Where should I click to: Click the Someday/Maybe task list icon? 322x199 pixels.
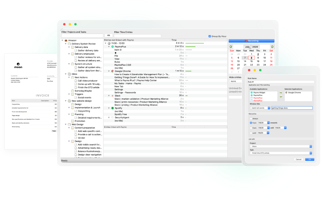[x=73, y=91]
